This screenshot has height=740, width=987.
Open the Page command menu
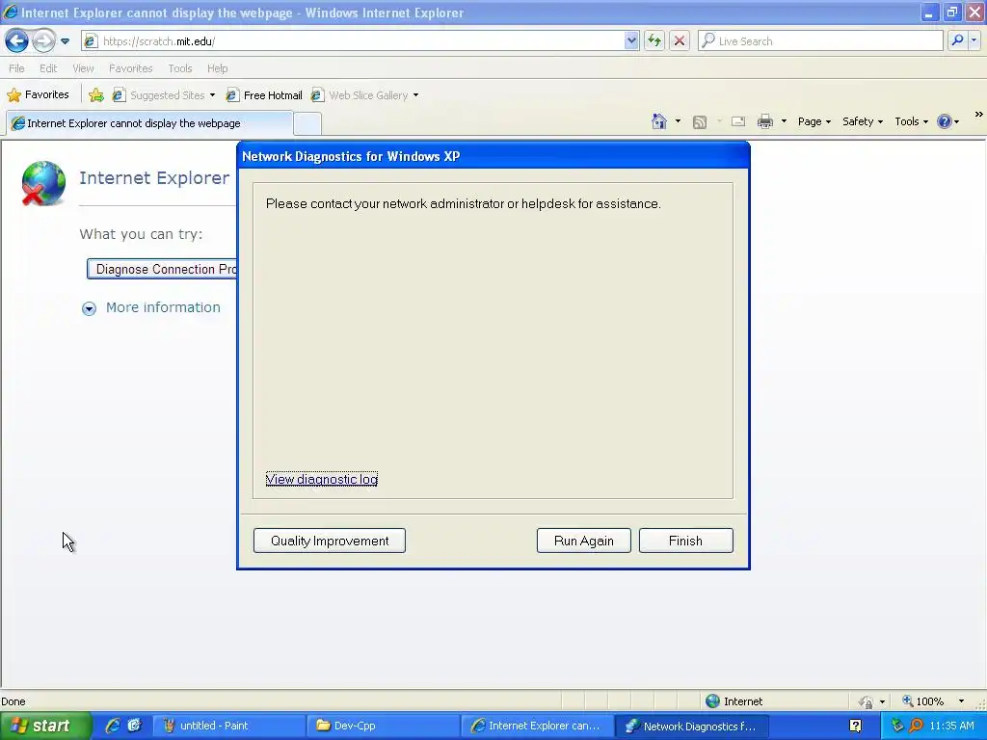(814, 121)
